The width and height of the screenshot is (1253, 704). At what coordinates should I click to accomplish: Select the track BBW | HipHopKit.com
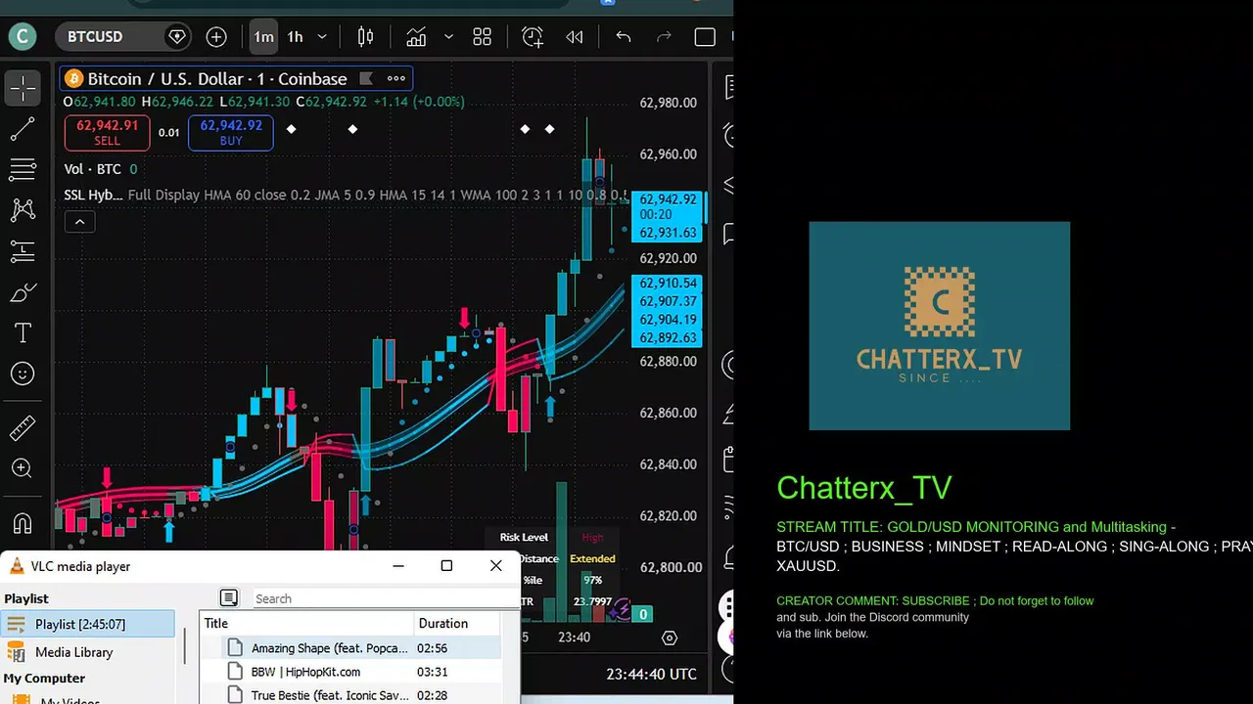tap(350, 672)
